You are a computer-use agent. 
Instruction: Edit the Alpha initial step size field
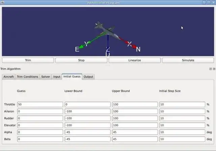point(182,132)
